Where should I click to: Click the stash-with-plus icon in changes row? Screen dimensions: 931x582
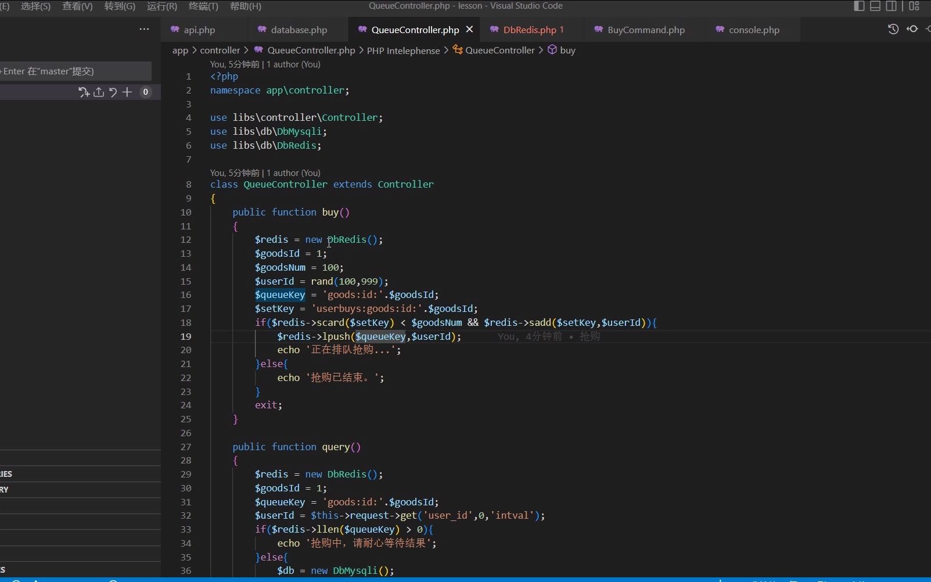pos(84,92)
